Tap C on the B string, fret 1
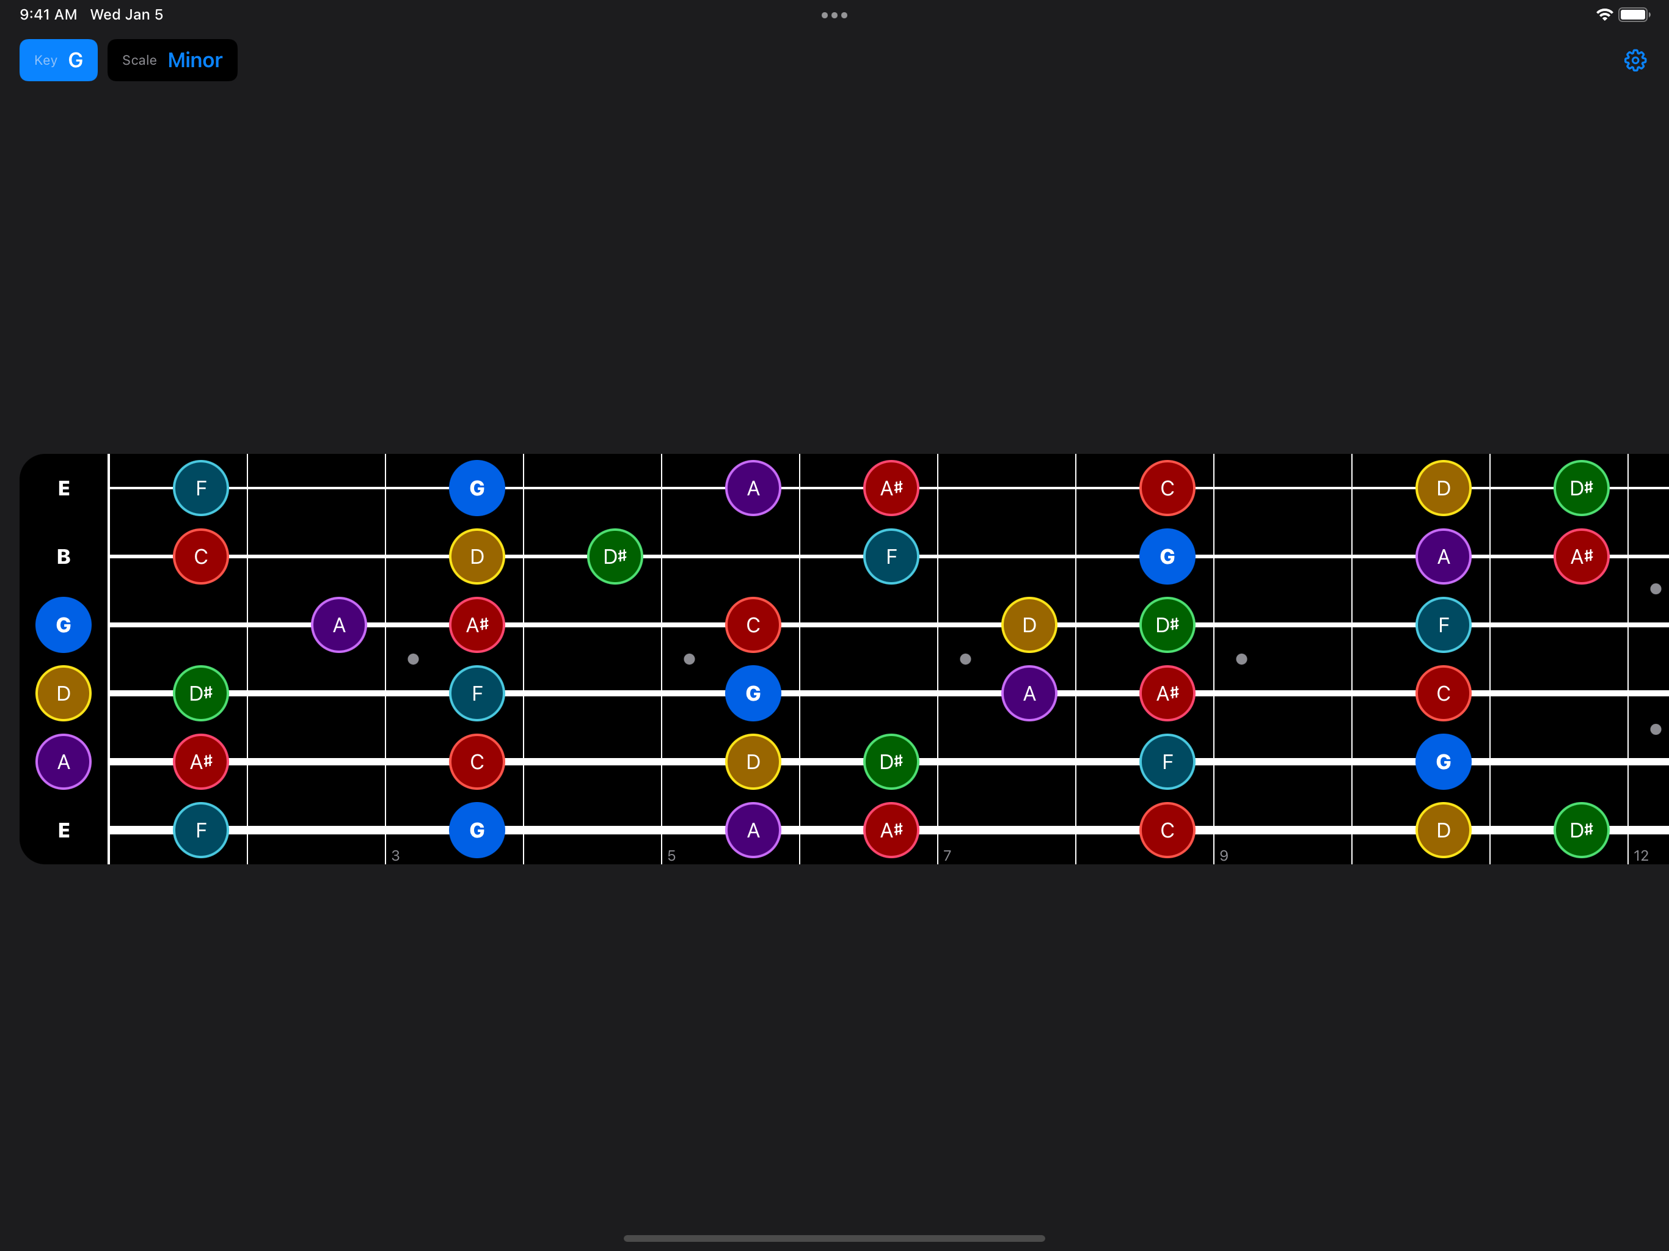The image size is (1669, 1251). click(201, 557)
